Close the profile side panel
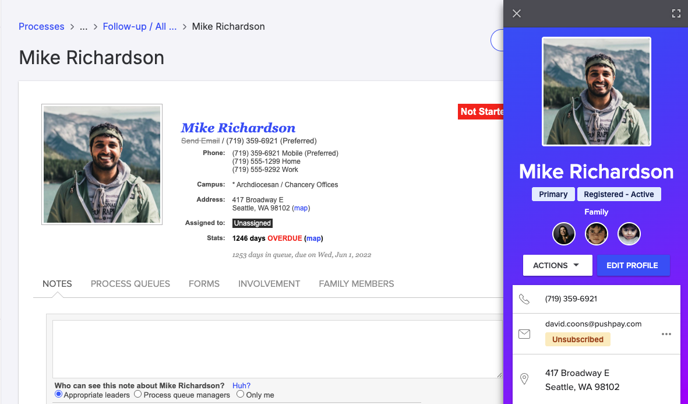This screenshot has height=404, width=688. [x=517, y=13]
